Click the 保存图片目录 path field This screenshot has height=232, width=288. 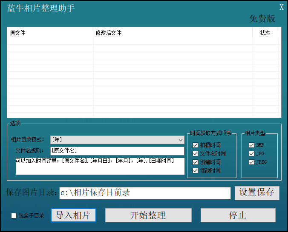145,193
